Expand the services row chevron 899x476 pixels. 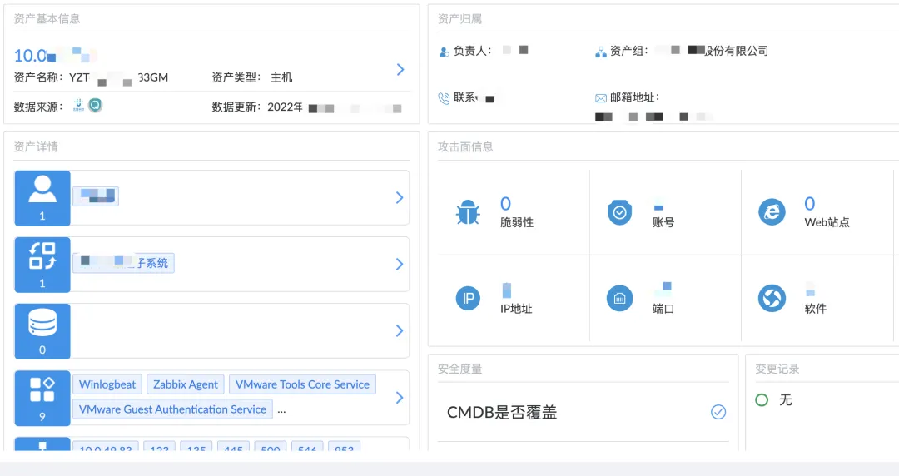(x=400, y=398)
